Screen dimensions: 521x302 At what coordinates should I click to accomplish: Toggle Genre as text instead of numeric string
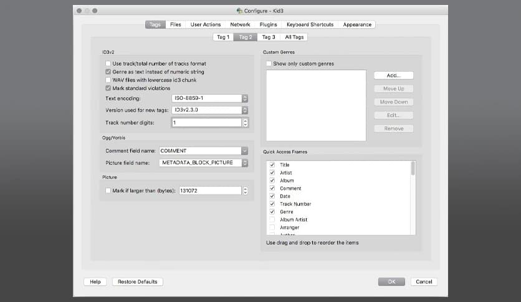(108, 72)
